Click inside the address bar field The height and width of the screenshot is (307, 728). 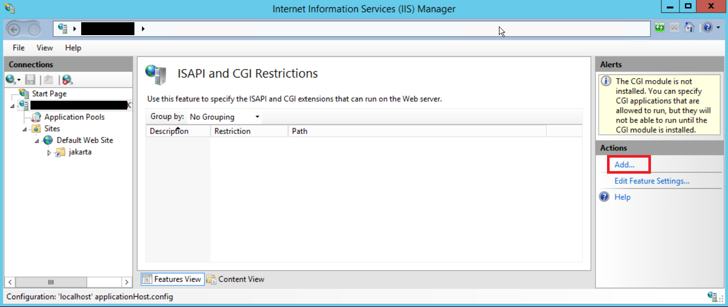click(362, 28)
